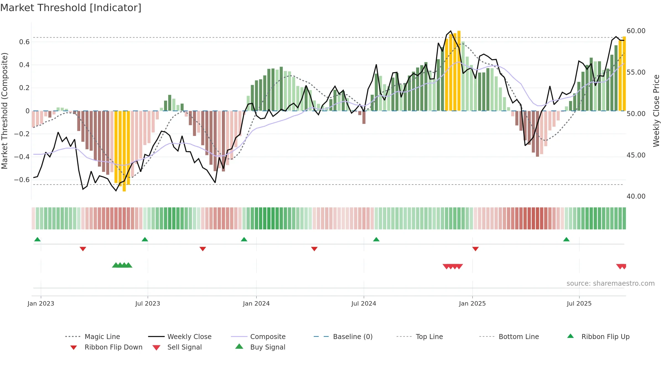This screenshot has height=373, width=664.
Task: Click the Jan 2025 x-axis label
Action: click(x=473, y=304)
